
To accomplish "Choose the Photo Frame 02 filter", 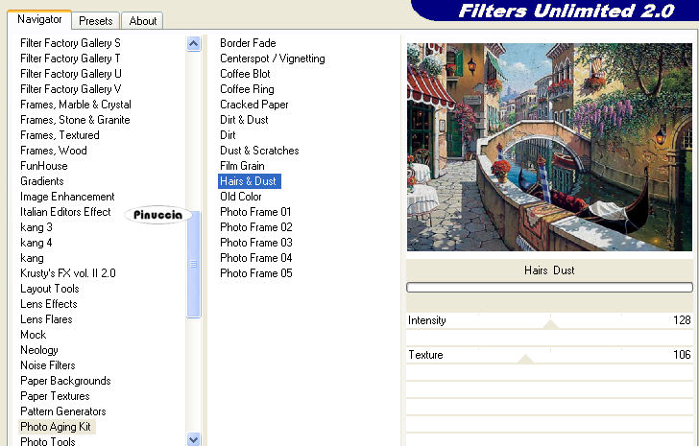I will coord(256,227).
